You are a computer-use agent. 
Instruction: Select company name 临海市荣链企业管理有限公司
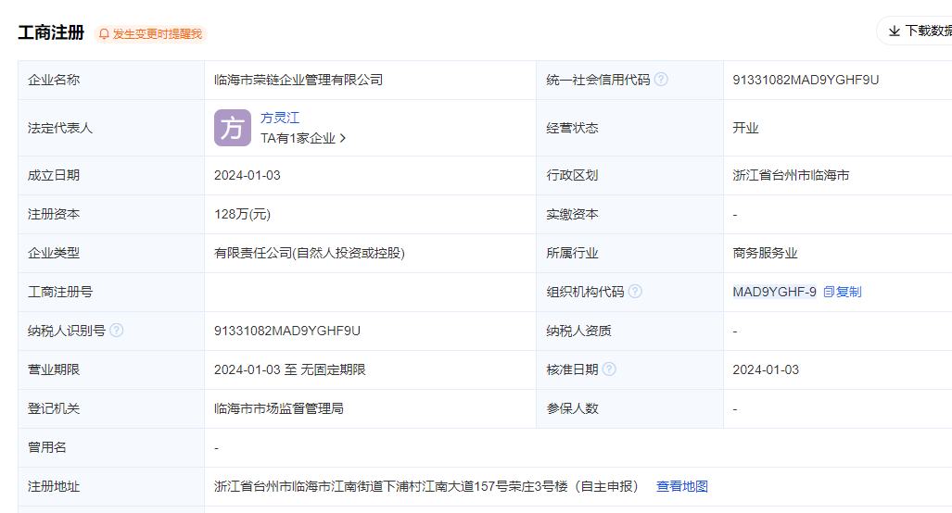point(298,80)
